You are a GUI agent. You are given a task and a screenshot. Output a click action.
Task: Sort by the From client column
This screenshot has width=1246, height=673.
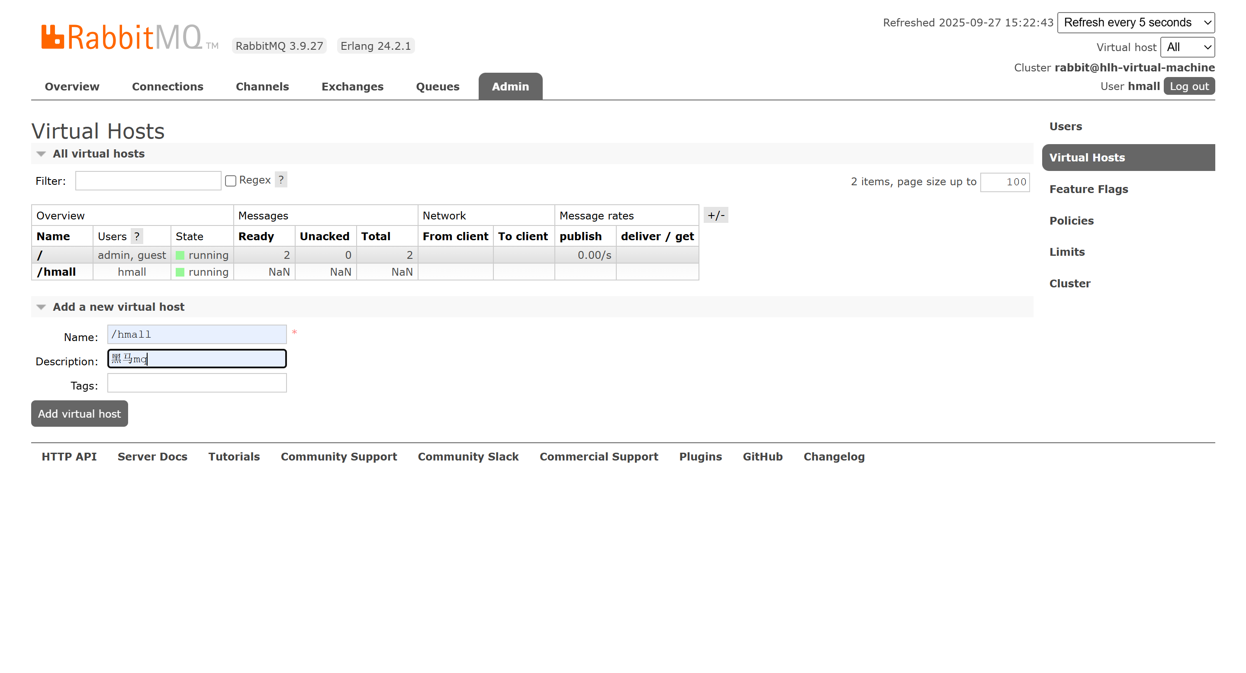(x=455, y=236)
